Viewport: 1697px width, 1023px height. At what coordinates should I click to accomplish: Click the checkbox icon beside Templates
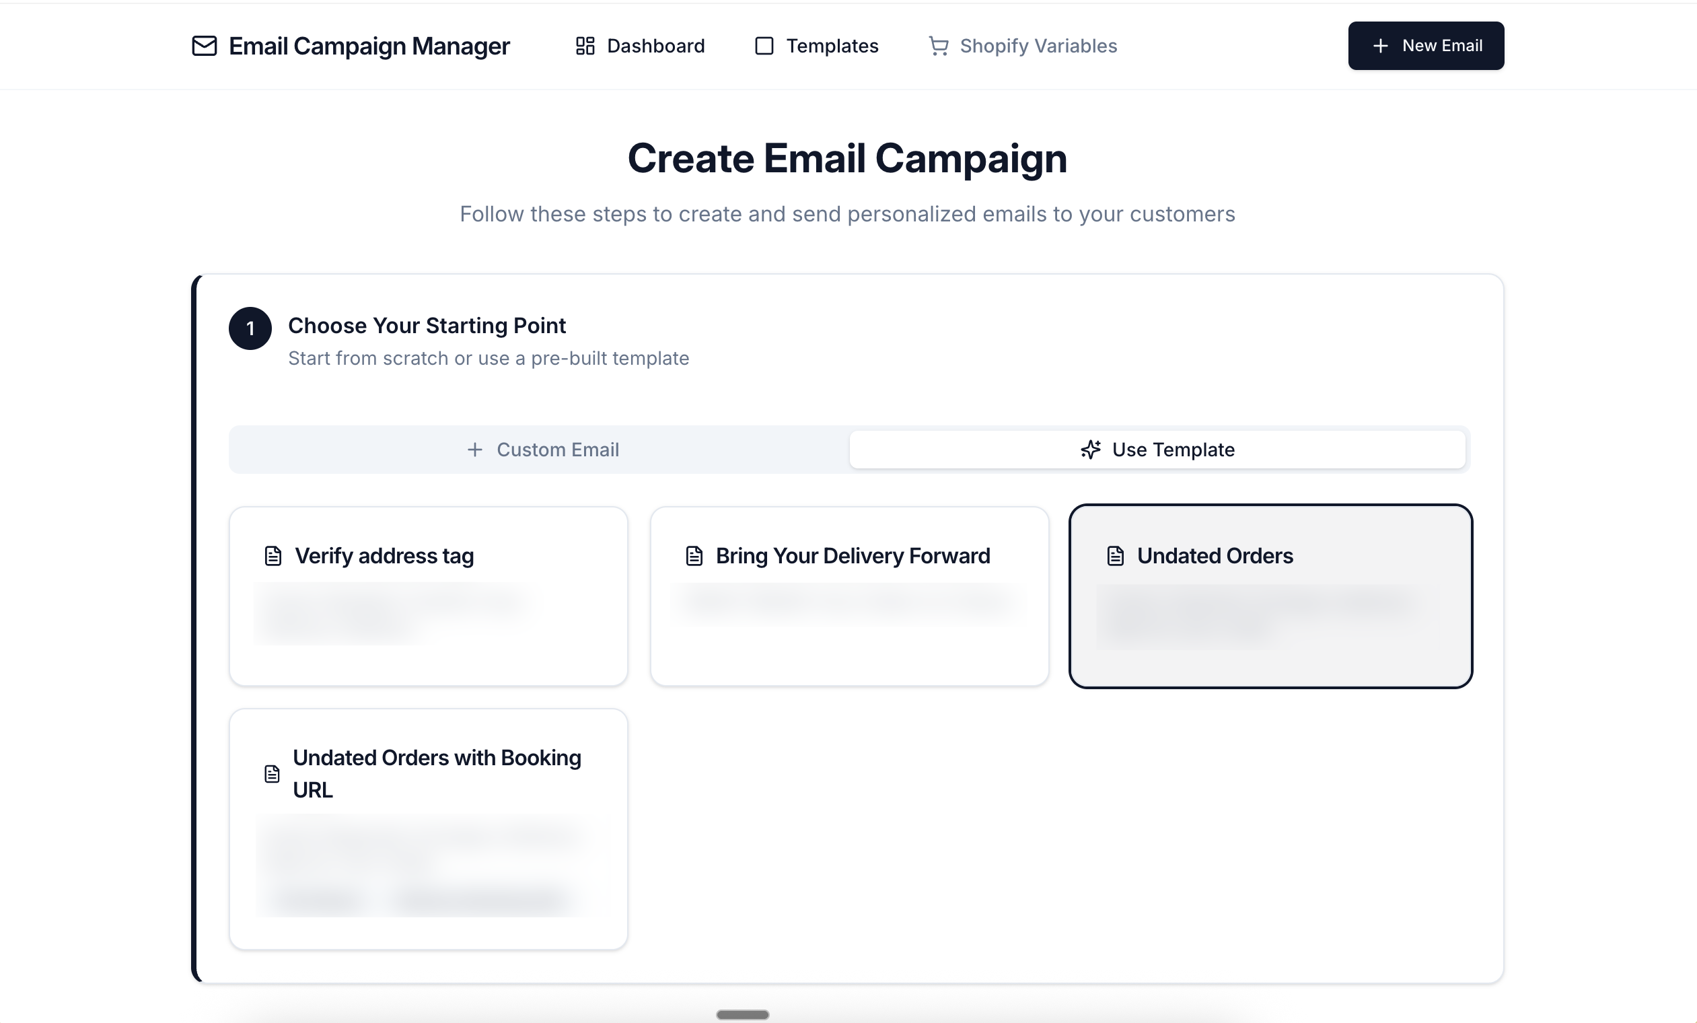click(x=764, y=46)
